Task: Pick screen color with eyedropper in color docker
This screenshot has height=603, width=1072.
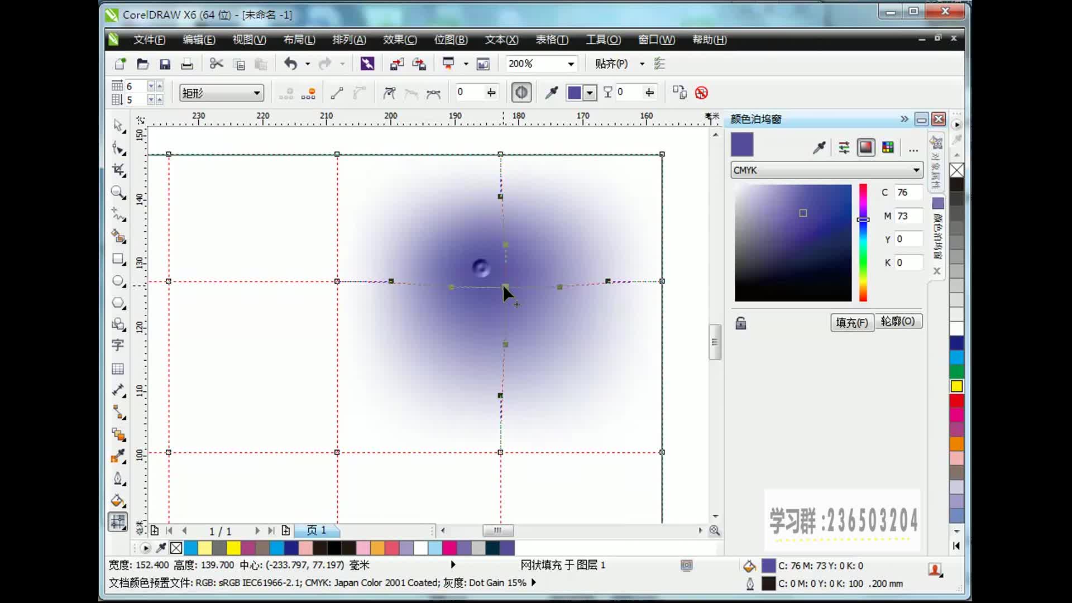Action: tap(820, 147)
